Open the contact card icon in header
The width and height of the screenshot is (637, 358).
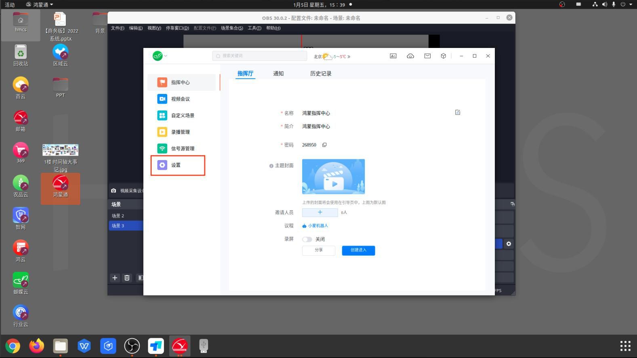393,56
